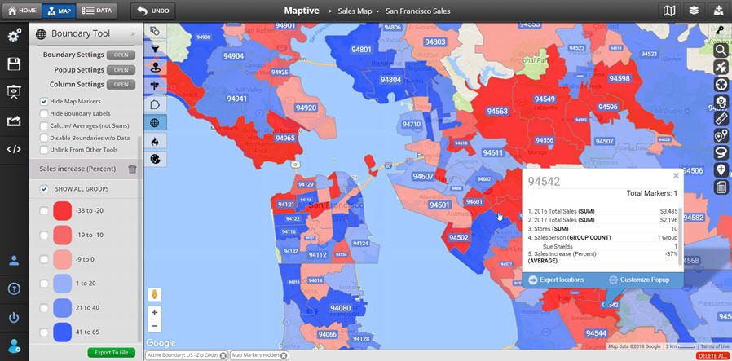The image size is (732, 361).
Task: Open the embed code icon in sidebar
Action: coord(14,148)
